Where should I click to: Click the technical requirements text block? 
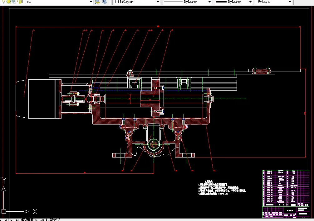(x=222, y=187)
